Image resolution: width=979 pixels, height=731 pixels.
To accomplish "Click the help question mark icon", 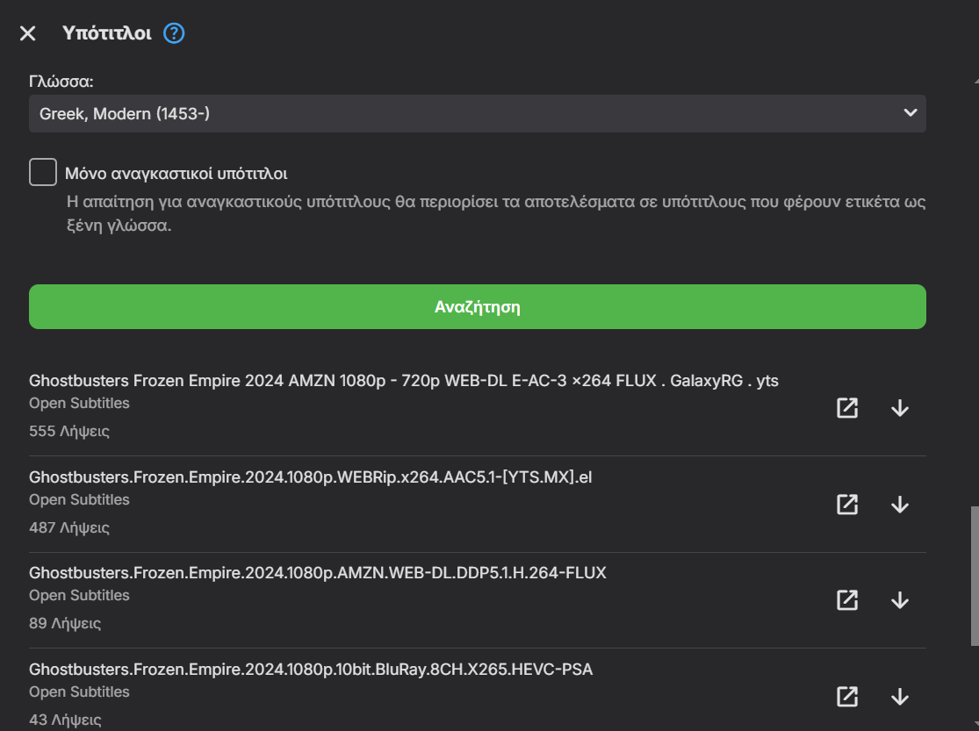I will click(174, 33).
